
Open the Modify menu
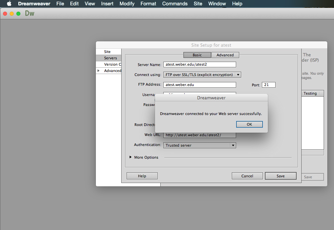127,4
